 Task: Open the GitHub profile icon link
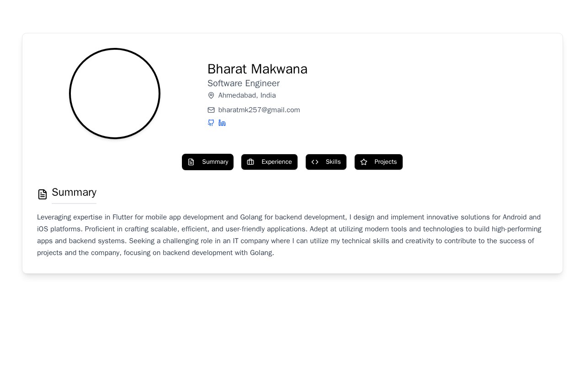click(211, 123)
